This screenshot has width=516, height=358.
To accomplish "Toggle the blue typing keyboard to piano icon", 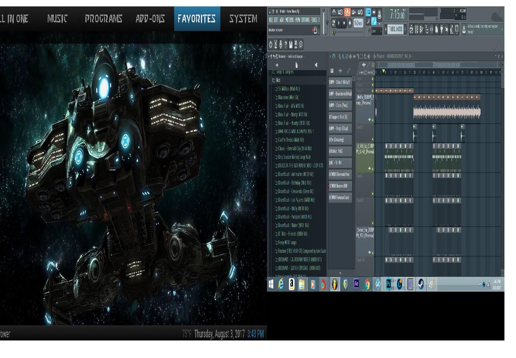I will pos(368,12).
